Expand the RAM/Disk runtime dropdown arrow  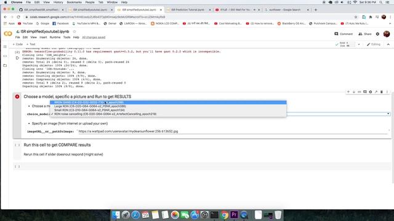tap(359, 44)
